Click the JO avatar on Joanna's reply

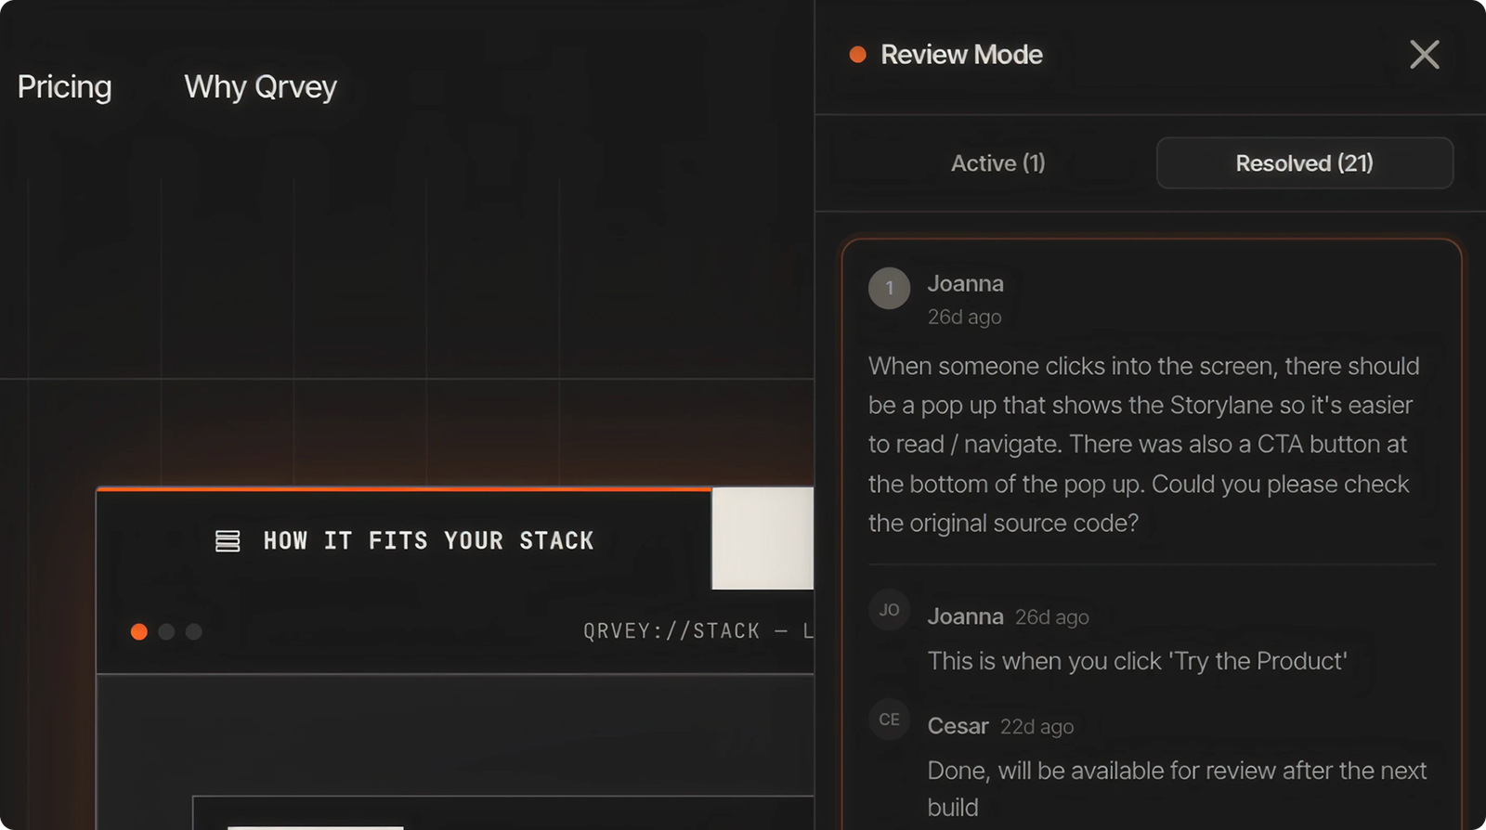pyautogui.click(x=889, y=610)
